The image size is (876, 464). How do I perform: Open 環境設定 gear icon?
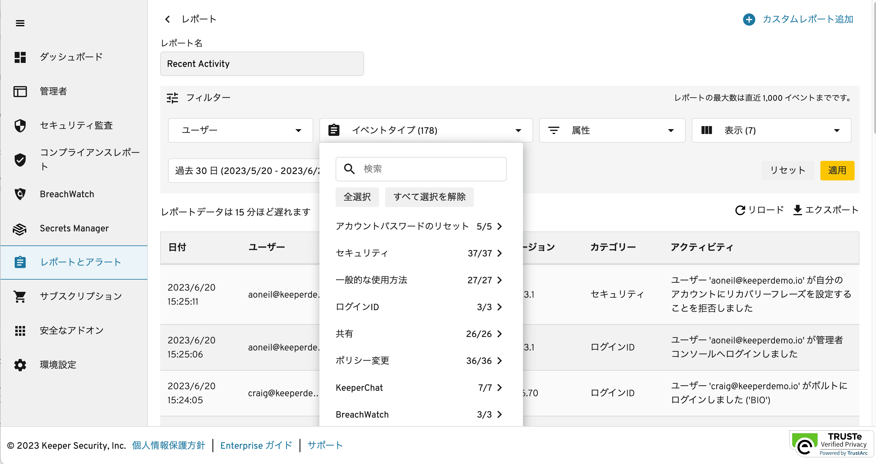[20, 365]
